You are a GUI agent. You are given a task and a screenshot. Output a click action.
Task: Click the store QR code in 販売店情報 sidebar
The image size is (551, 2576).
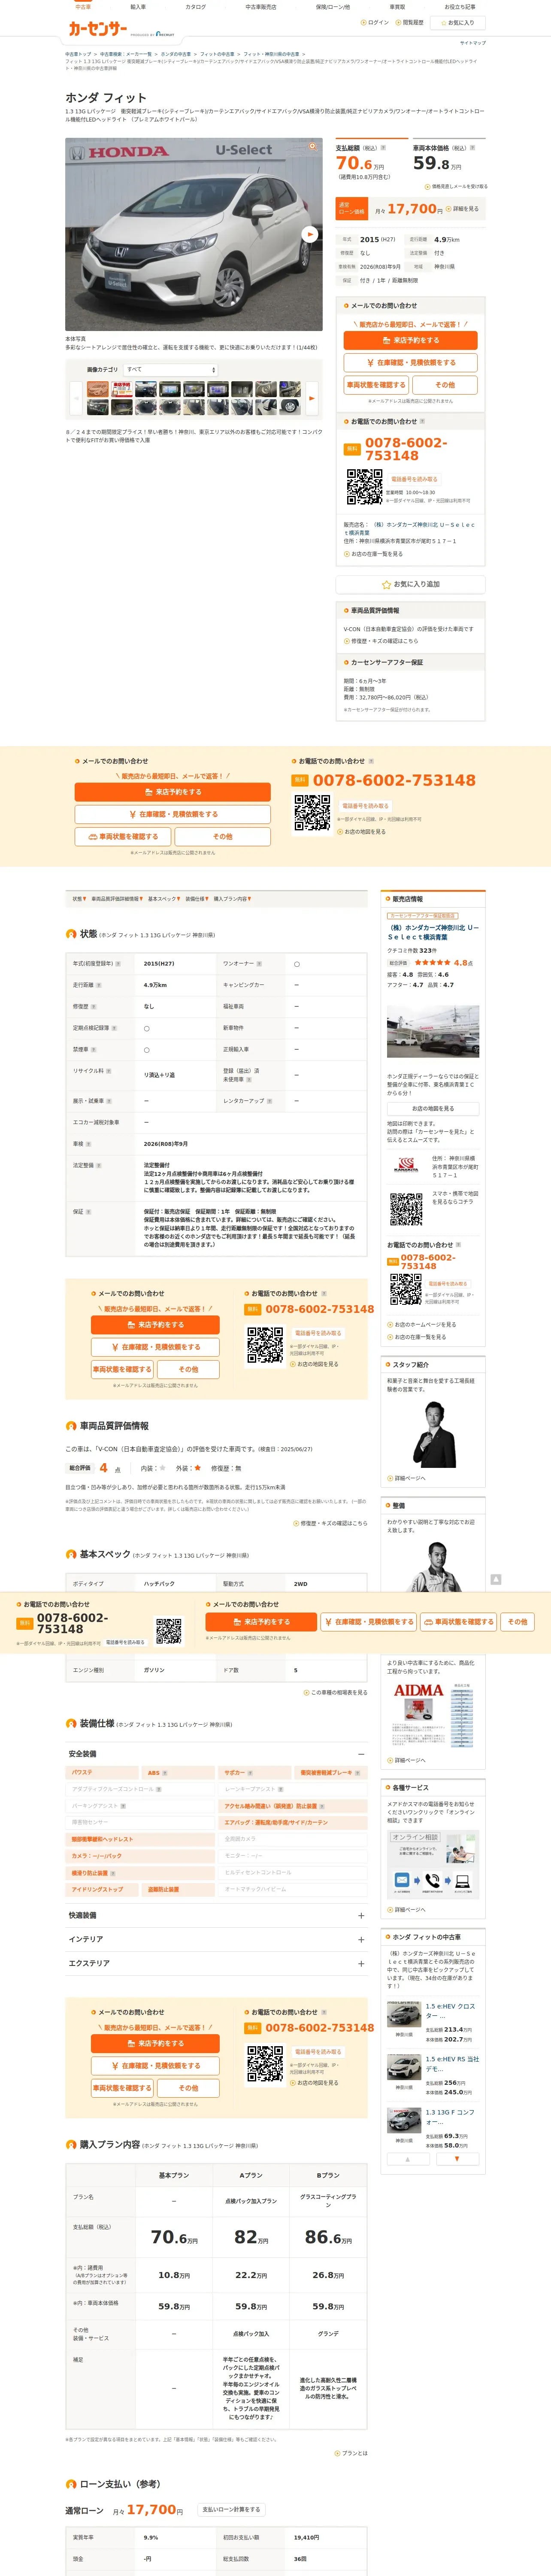pos(405,1209)
